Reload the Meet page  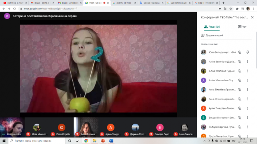(14, 9)
